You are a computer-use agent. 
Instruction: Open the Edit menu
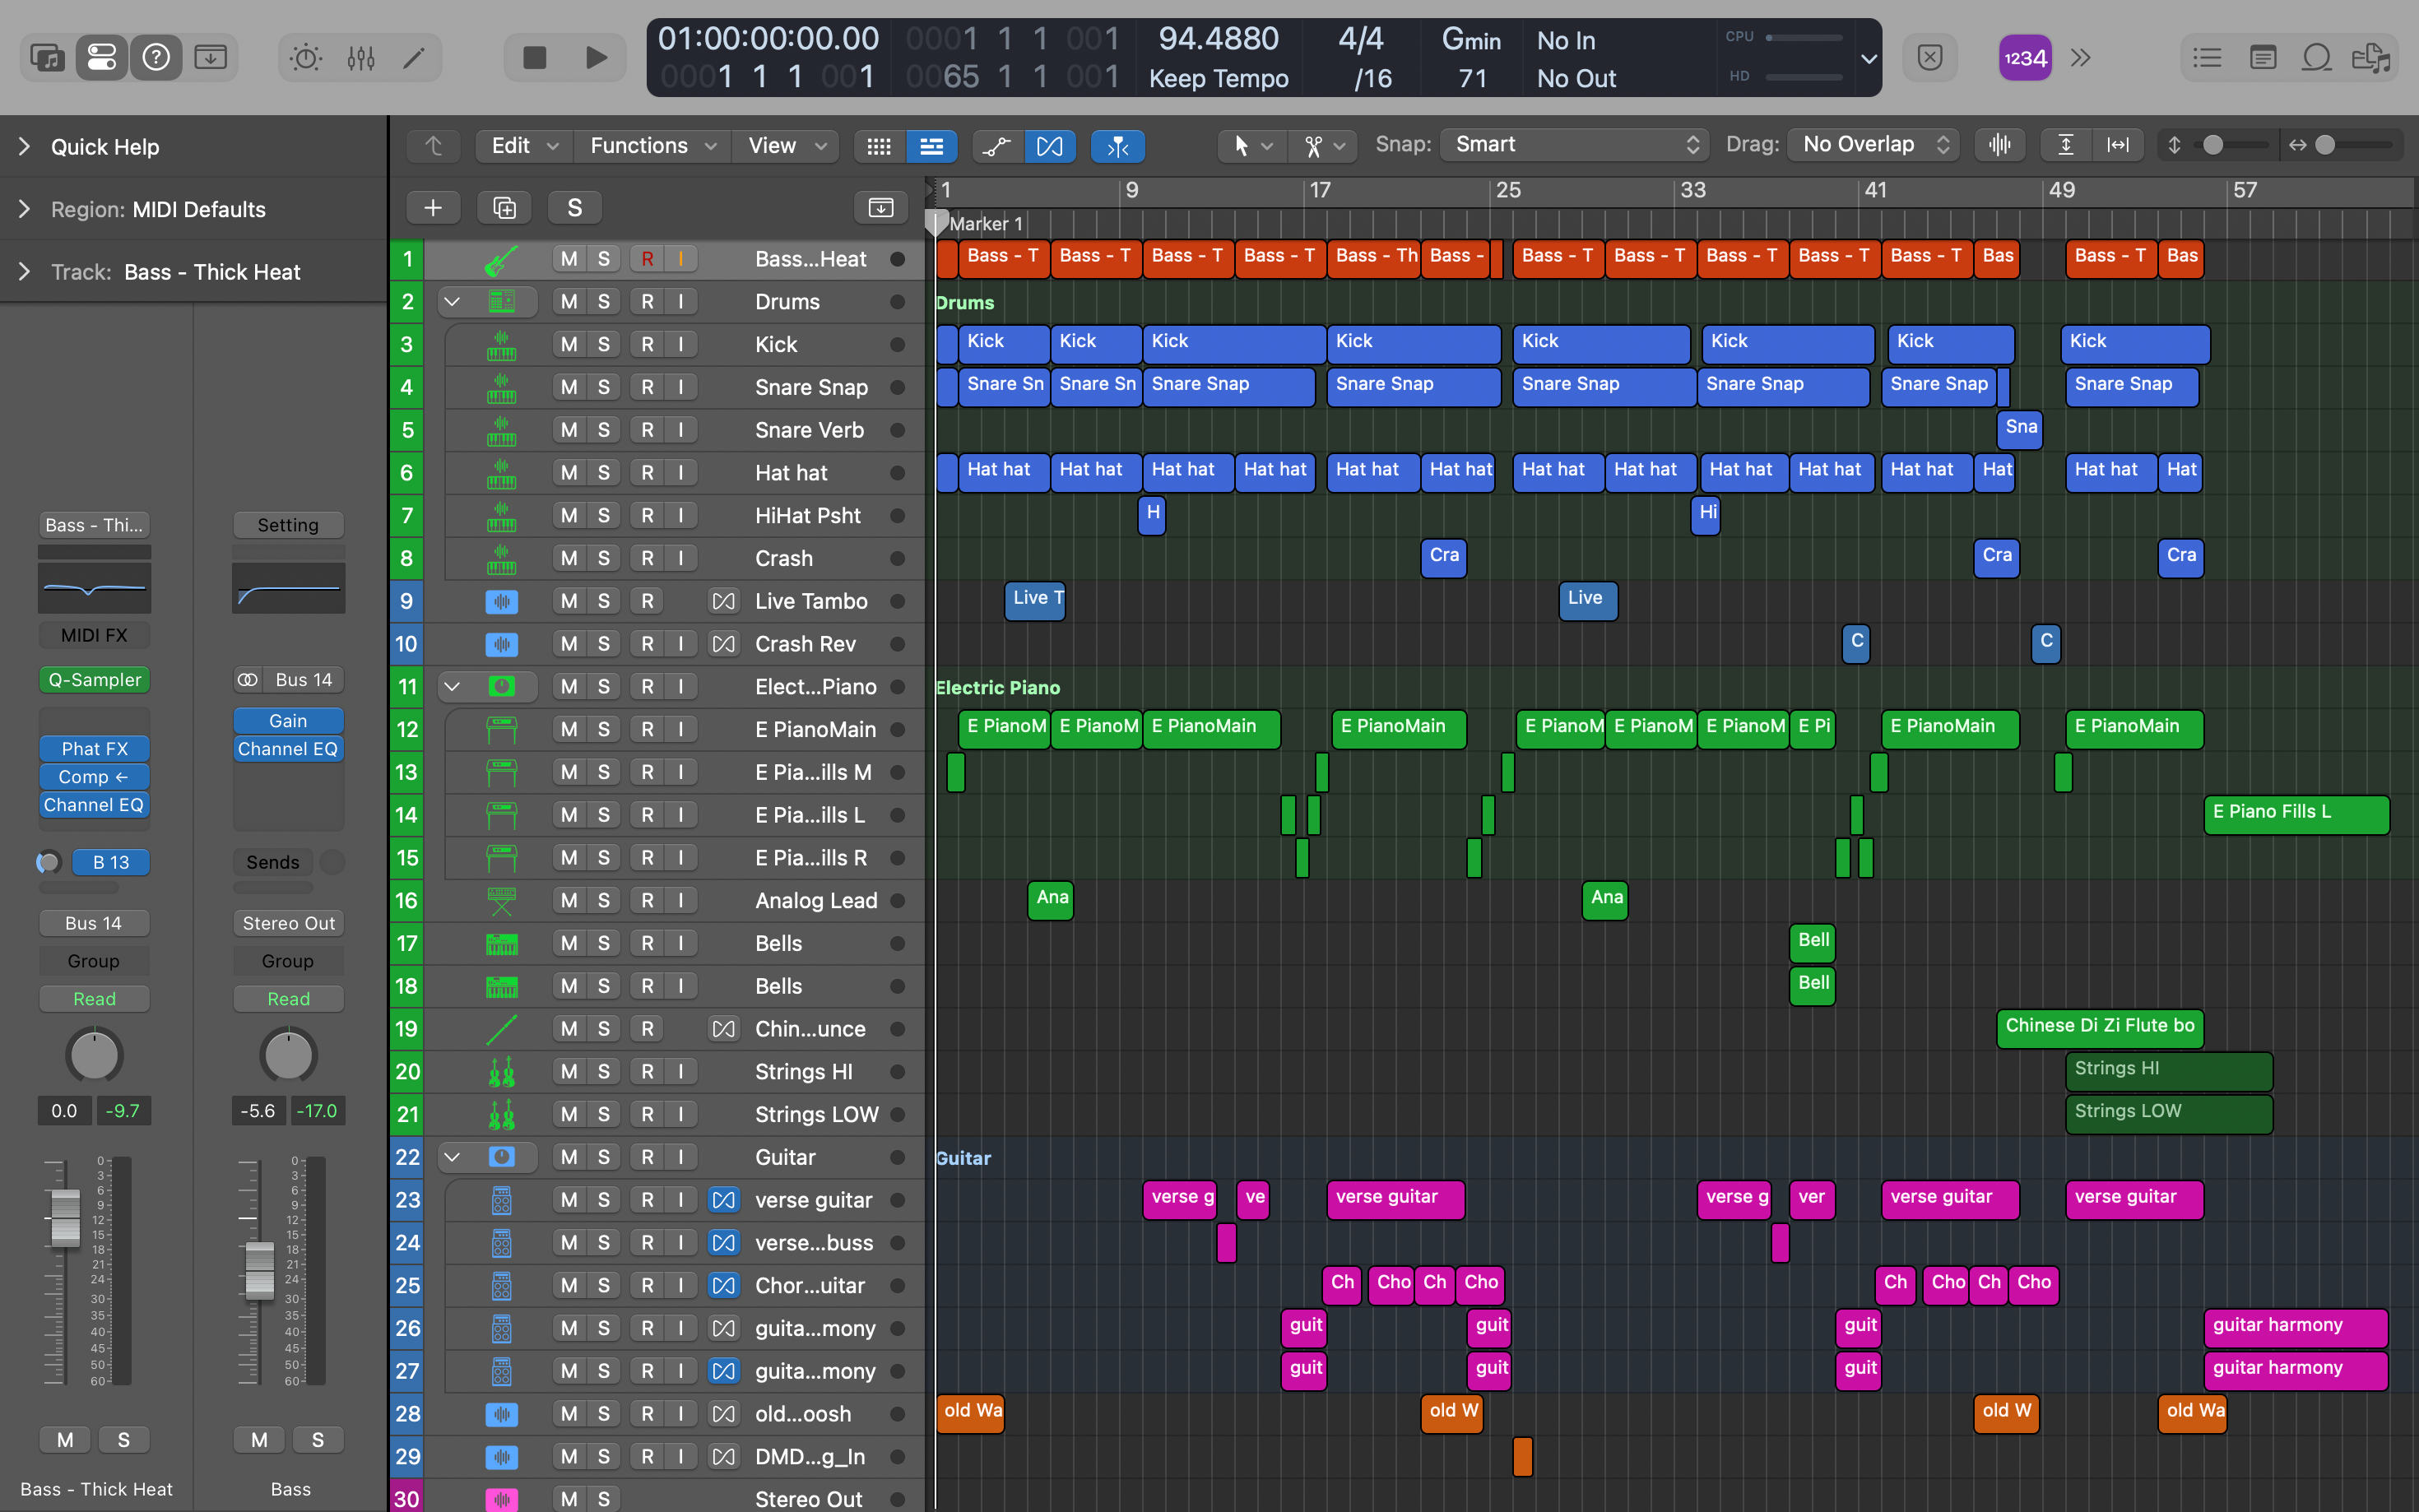pos(523,146)
